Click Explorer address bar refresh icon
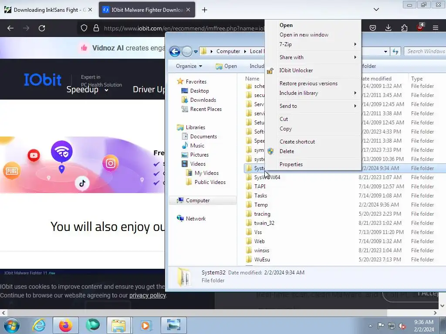This screenshot has width=446, height=334. click(x=395, y=51)
